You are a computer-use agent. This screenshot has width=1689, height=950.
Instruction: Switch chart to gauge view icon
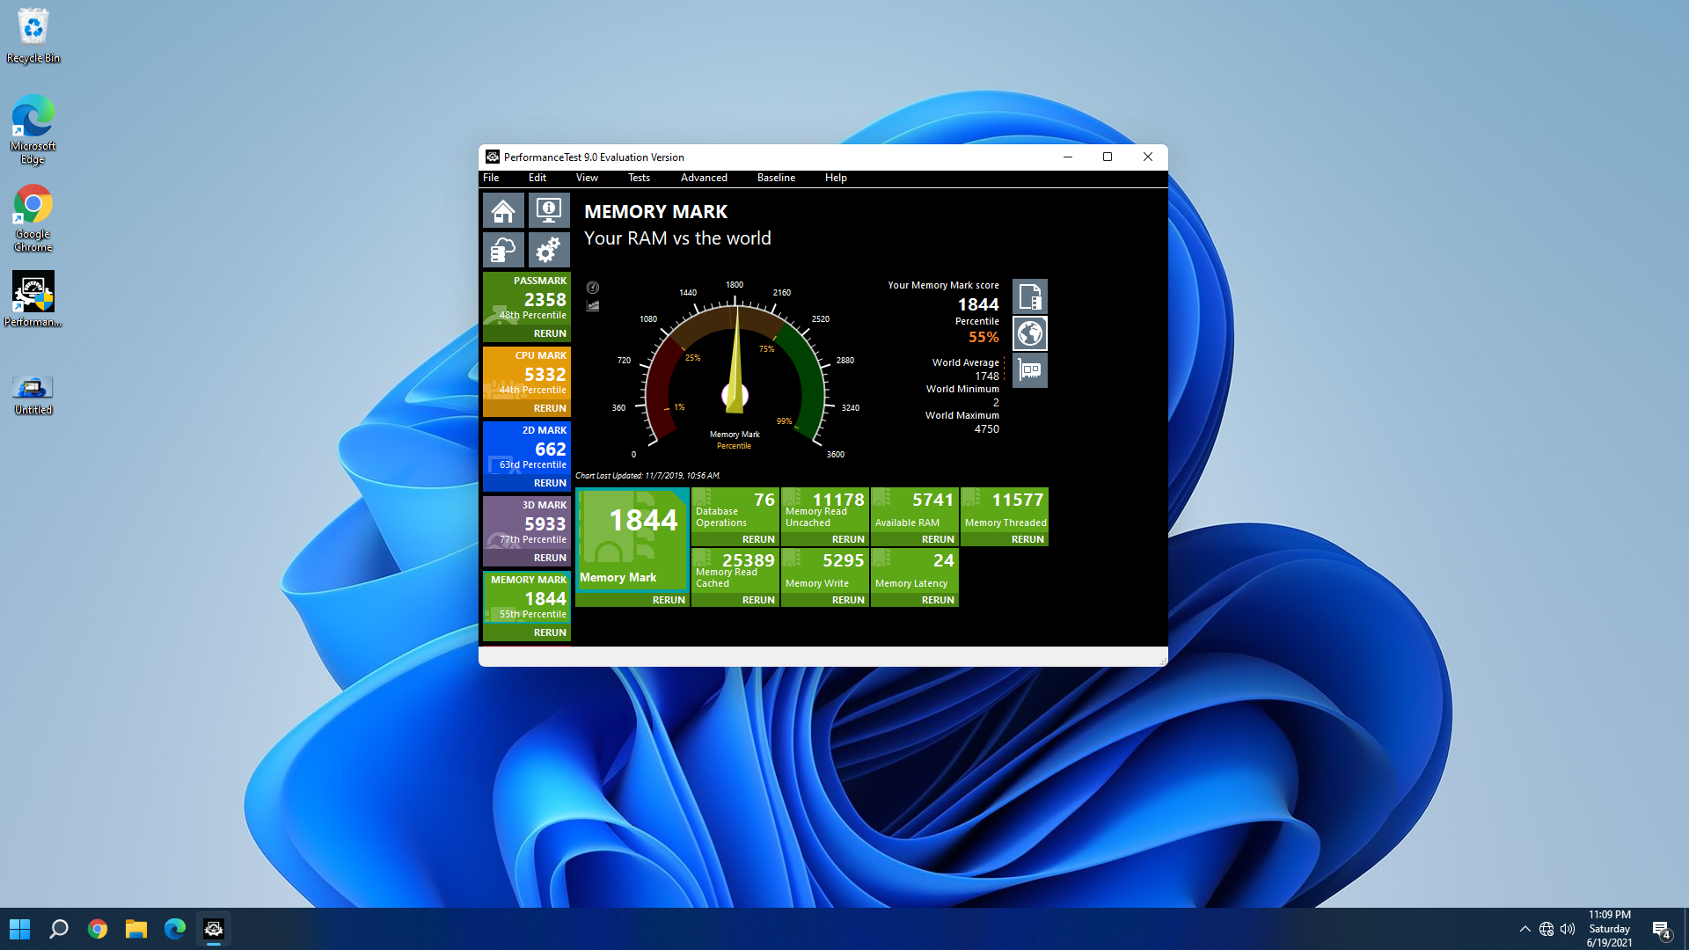click(593, 288)
